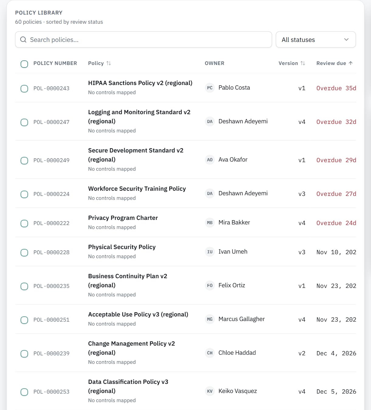
Task: Click the Overdue 29d status
Action: click(336, 160)
